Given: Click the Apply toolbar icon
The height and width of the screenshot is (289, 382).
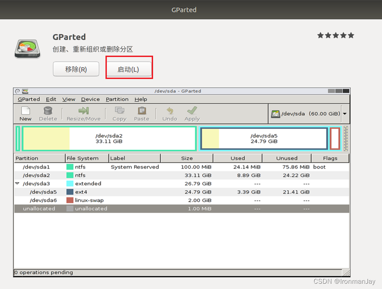Looking at the screenshot, I should (x=192, y=114).
